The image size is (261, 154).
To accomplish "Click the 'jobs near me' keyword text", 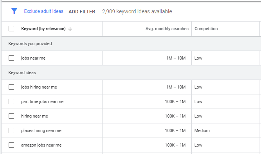I will pyautogui.click(x=33, y=58).
